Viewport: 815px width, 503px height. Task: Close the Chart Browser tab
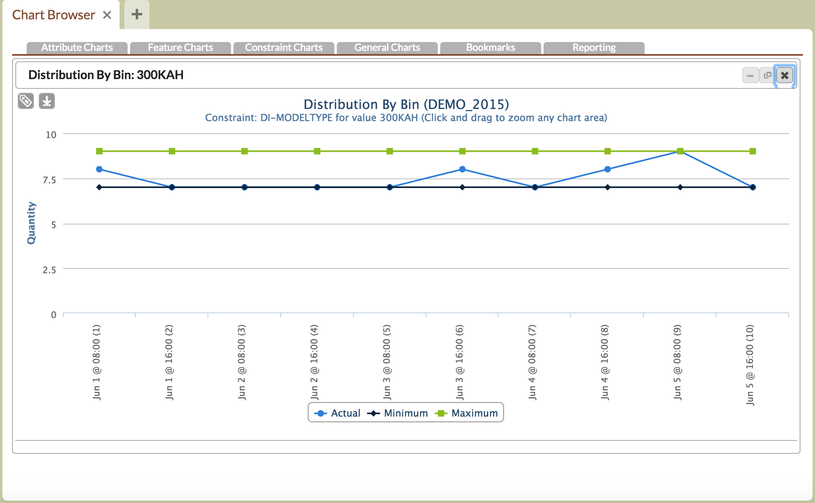pos(107,15)
